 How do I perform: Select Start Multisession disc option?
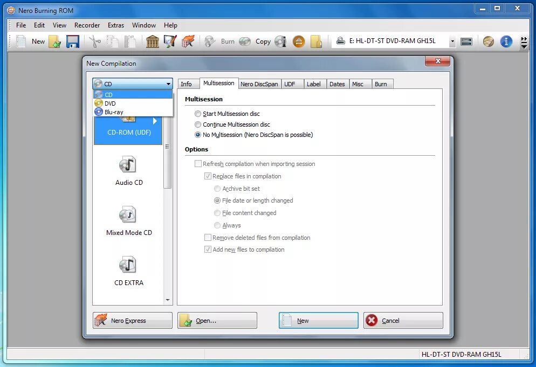(197, 114)
